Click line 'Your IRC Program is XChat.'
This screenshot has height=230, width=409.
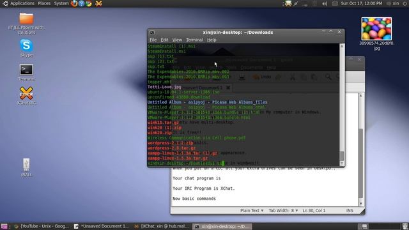[x=204, y=188]
